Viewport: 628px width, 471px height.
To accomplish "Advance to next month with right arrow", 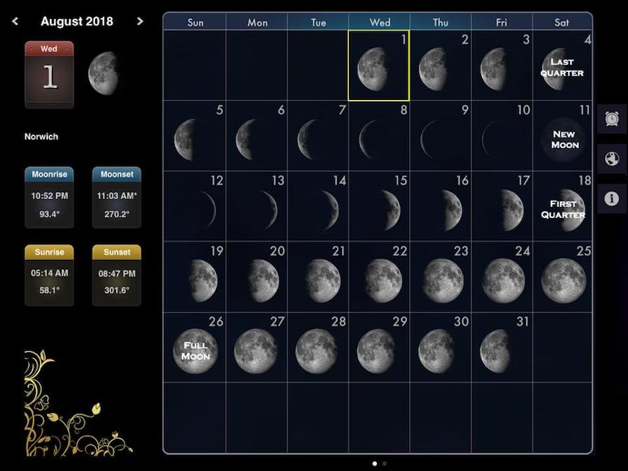I will tap(140, 21).
